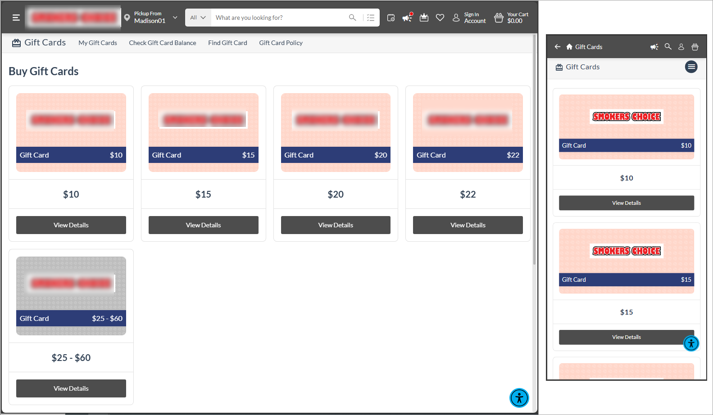
Task: Click the blurred store logo in header
Action: [x=73, y=18]
